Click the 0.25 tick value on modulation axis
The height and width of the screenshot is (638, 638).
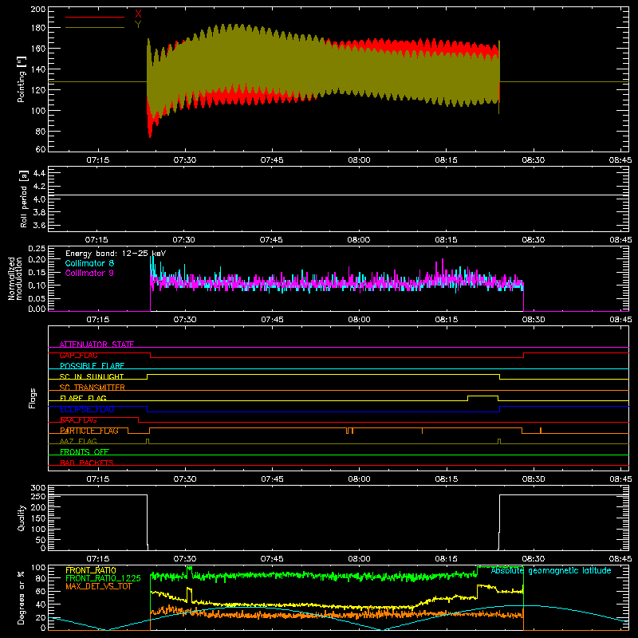tap(37, 249)
